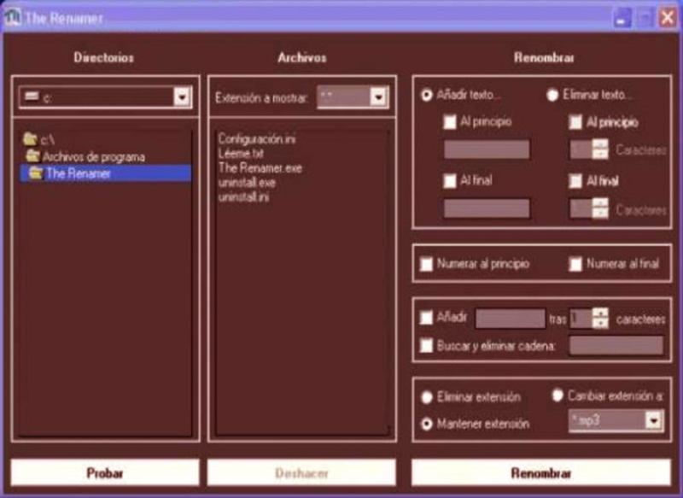Minimize The Renamer window
Screen dimensions: 683x498
coord(622,18)
